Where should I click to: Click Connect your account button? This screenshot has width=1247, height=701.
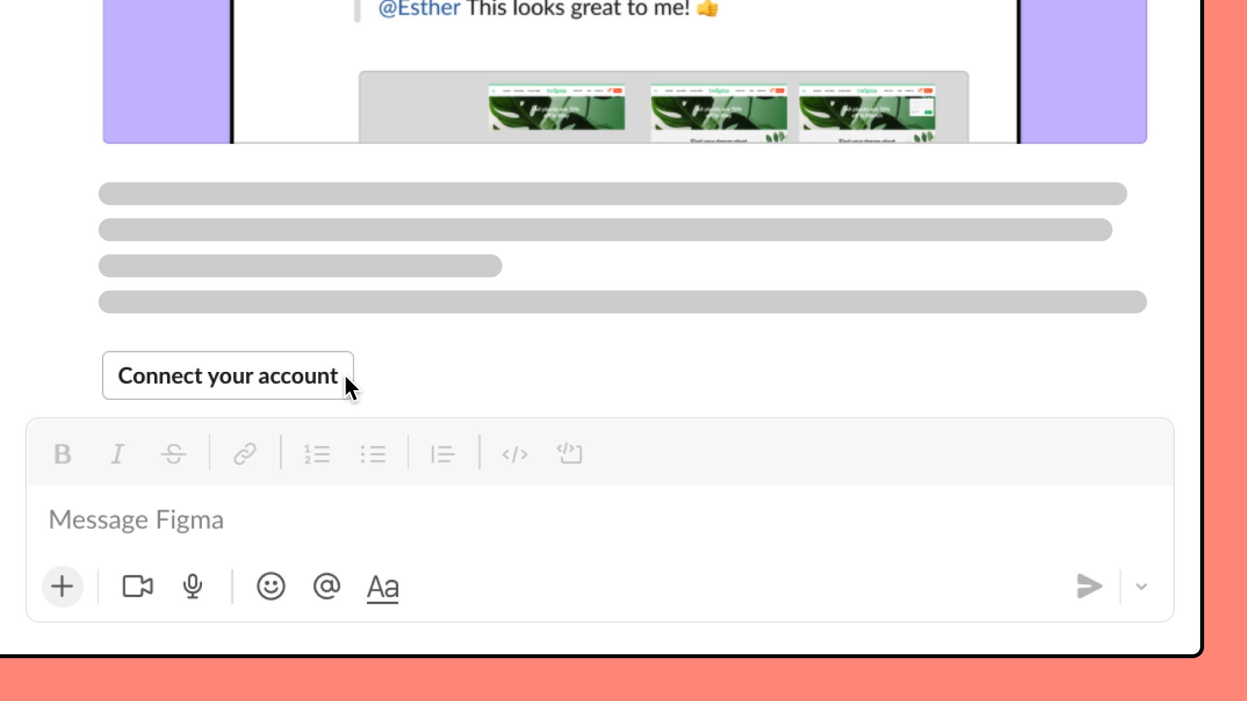point(228,375)
